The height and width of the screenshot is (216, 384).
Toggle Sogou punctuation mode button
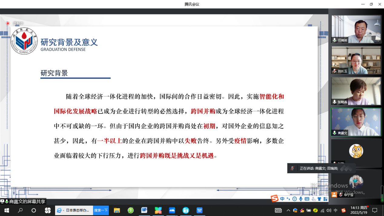288,199
